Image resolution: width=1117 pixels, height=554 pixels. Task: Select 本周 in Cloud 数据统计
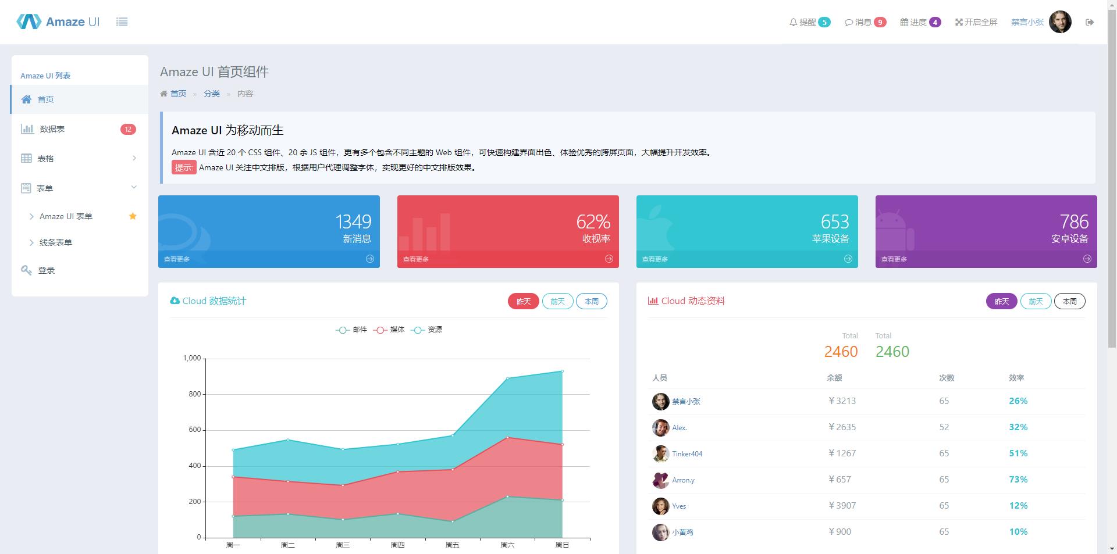(592, 301)
